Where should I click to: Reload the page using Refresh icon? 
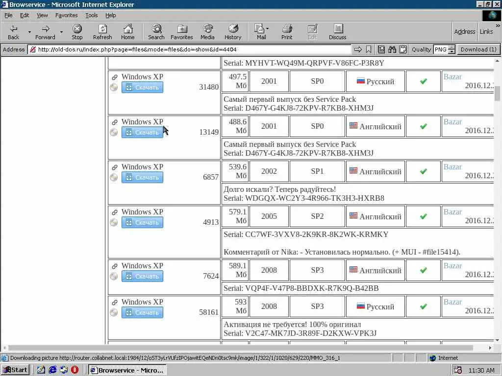click(x=102, y=32)
